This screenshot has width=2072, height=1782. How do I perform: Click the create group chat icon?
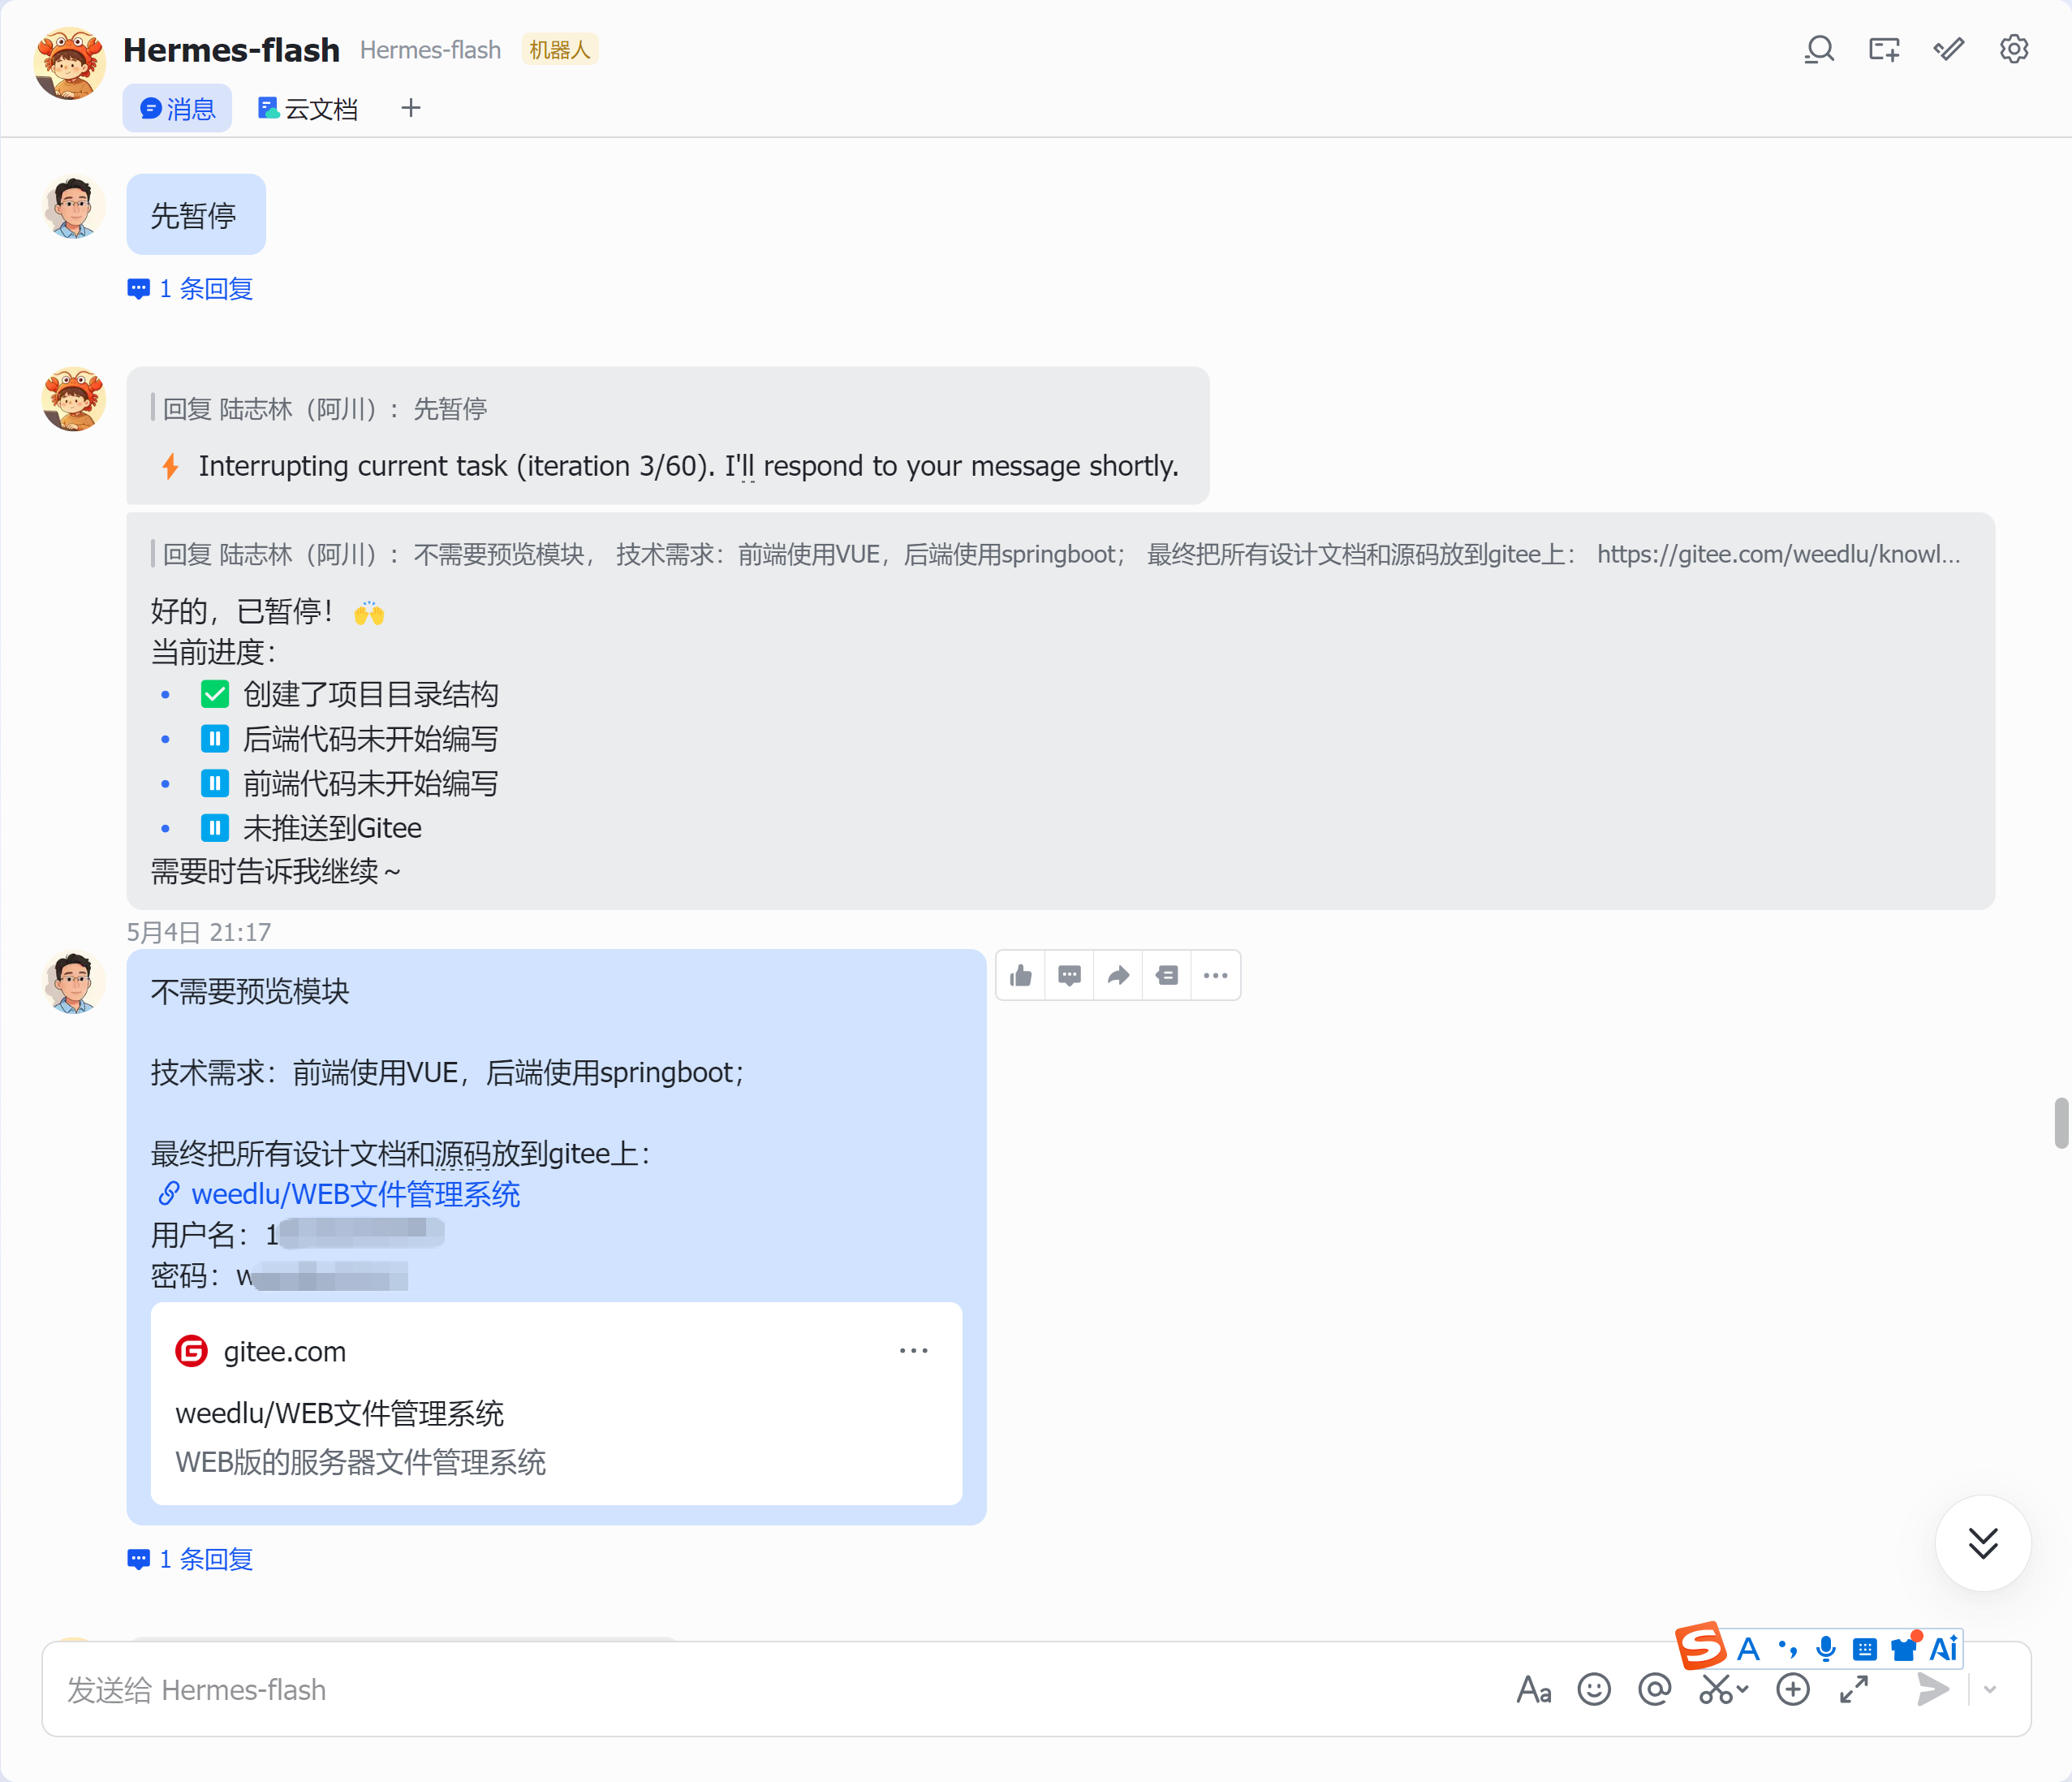pyautogui.click(x=1884, y=49)
